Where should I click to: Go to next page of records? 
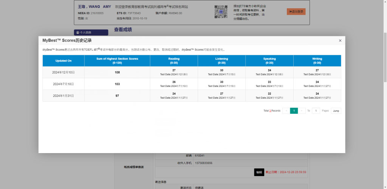[x=302, y=111]
